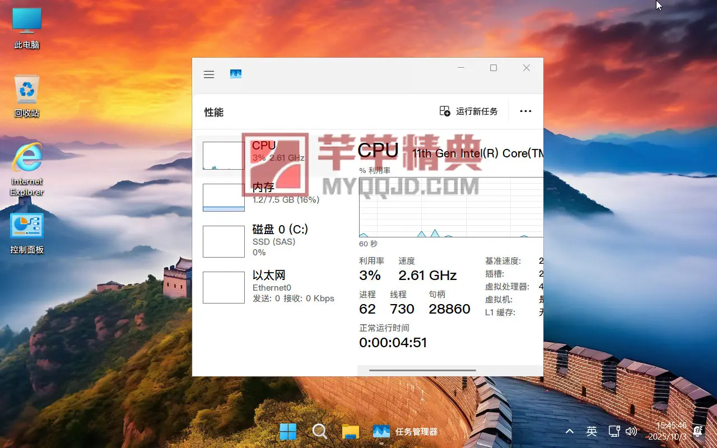Open the three-dots more options menu

pos(525,111)
